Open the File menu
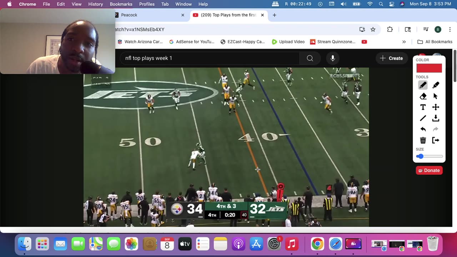The height and width of the screenshot is (257, 457). click(x=46, y=4)
